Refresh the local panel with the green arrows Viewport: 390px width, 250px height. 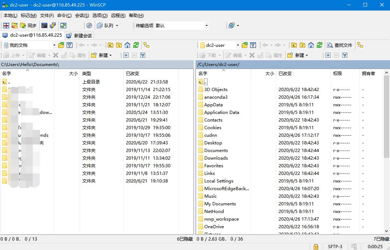[x=136, y=45]
